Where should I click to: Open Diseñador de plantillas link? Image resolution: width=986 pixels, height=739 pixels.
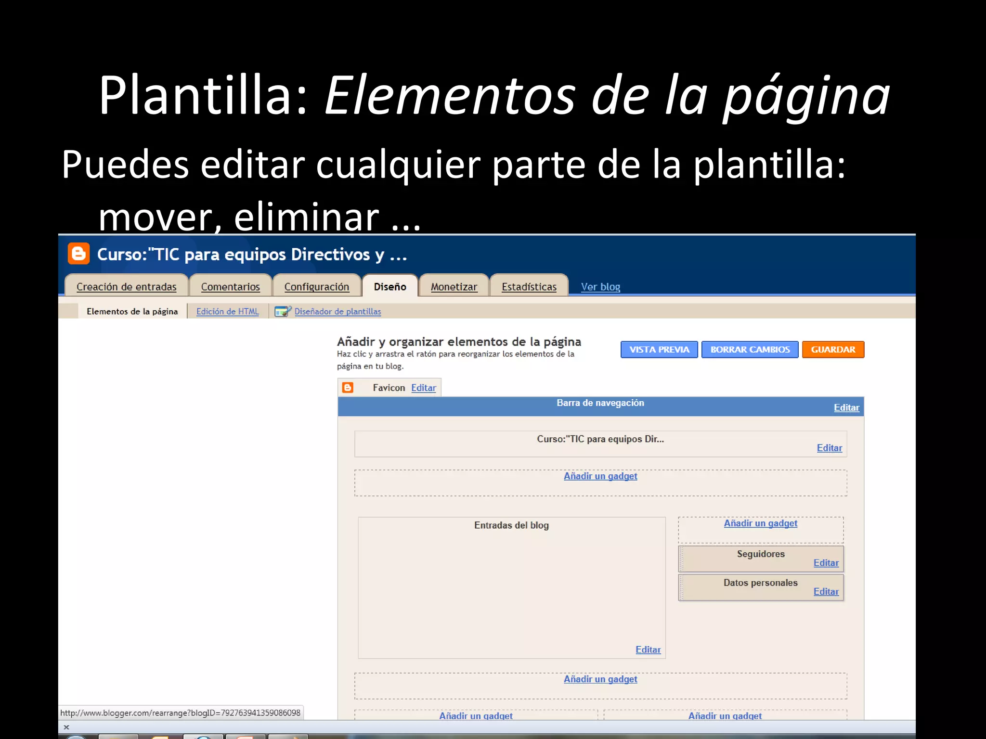[337, 311]
